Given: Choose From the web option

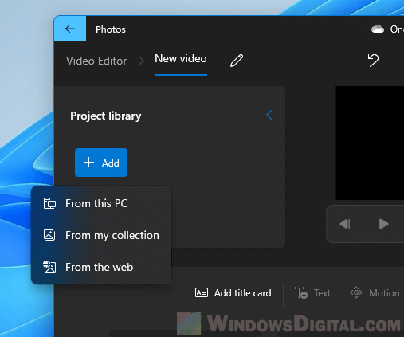Looking at the screenshot, I should pyautogui.click(x=101, y=267).
